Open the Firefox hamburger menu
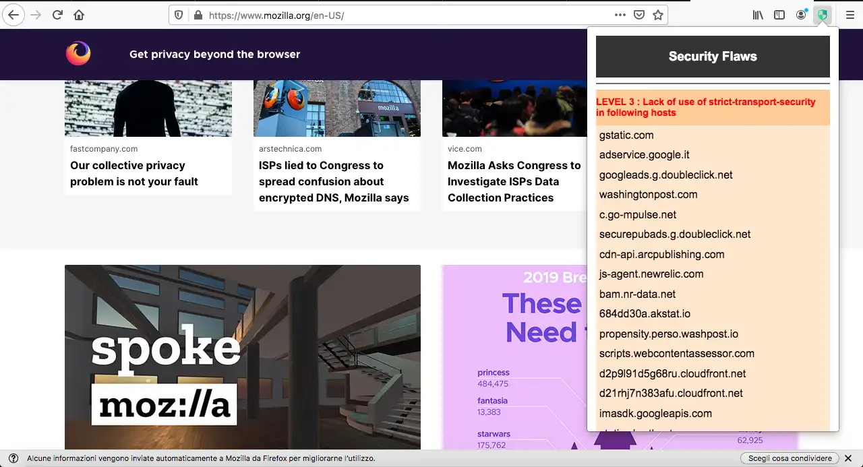Screen dimensions: 863x467 coord(850,15)
